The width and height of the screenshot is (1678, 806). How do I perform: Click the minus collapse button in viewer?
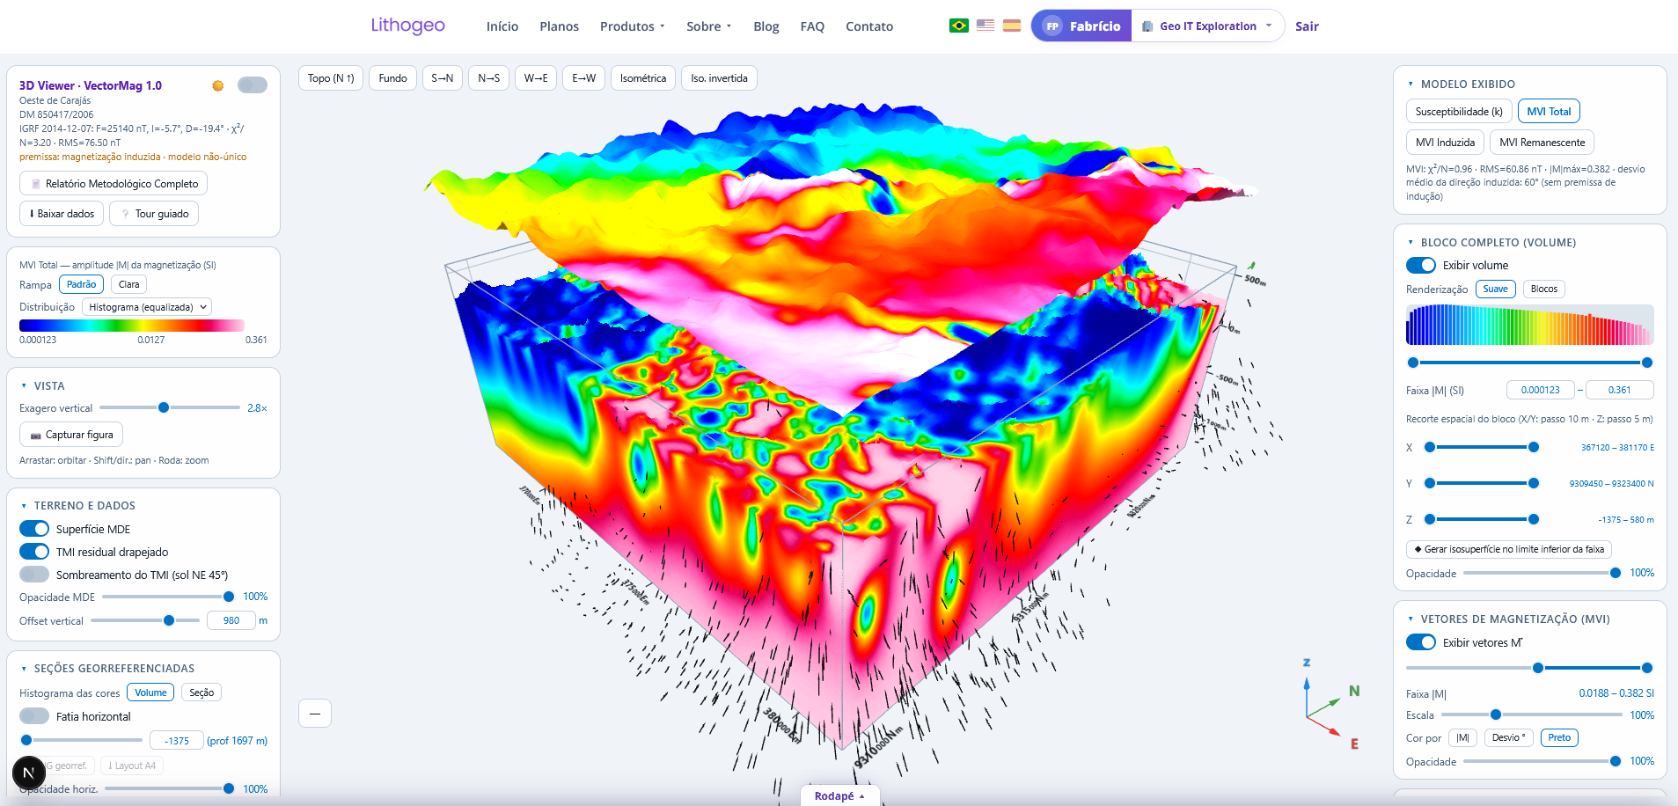point(315,713)
